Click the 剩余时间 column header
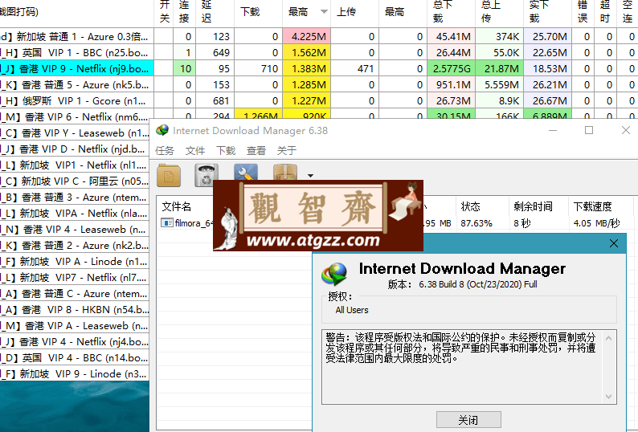This screenshot has width=638, height=432. pyautogui.click(x=533, y=206)
